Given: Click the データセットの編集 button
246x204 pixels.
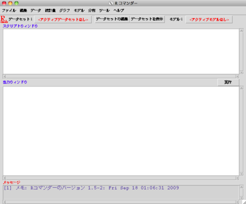Looking at the screenshot, I should pos(112,19).
